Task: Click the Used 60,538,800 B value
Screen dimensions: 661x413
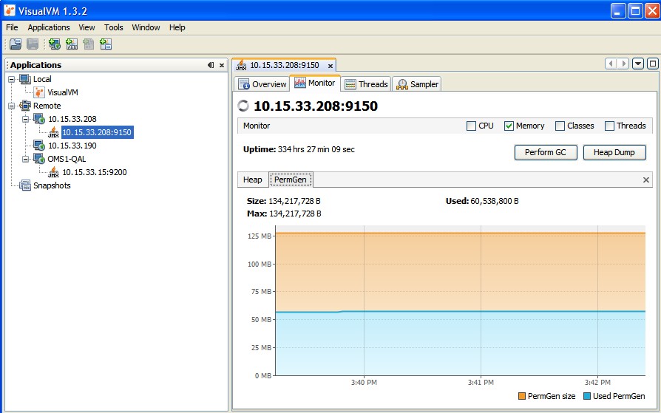Action: click(495, 201)
